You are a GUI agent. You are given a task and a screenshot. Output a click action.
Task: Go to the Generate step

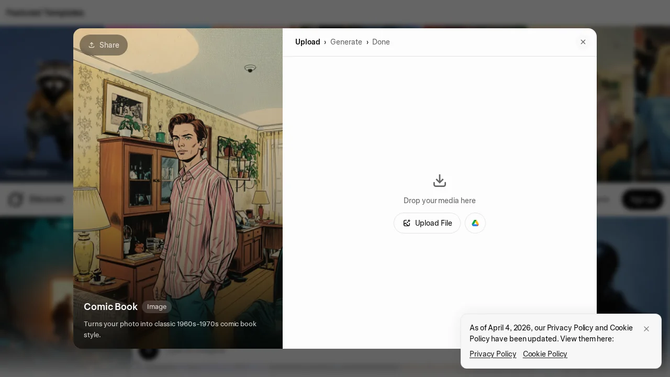pyautogui.click(x=346, y=42)
